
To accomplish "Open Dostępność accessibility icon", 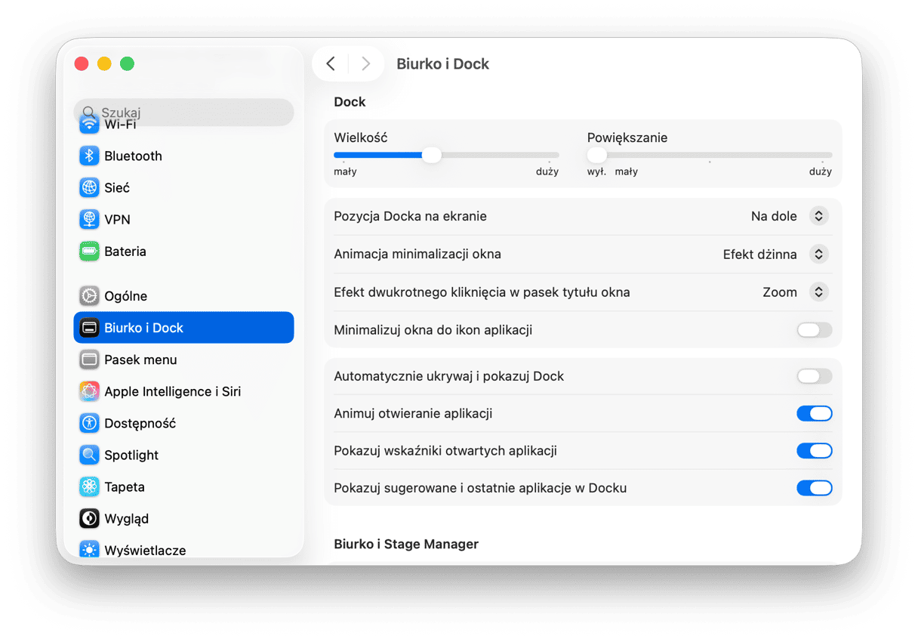I will [x=90, y=423].
